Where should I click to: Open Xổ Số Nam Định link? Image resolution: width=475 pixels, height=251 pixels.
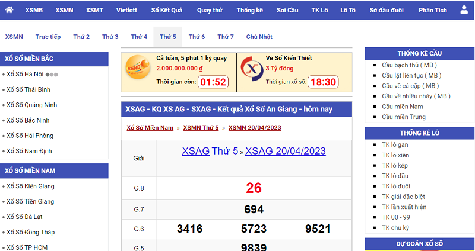coord(29,151)
